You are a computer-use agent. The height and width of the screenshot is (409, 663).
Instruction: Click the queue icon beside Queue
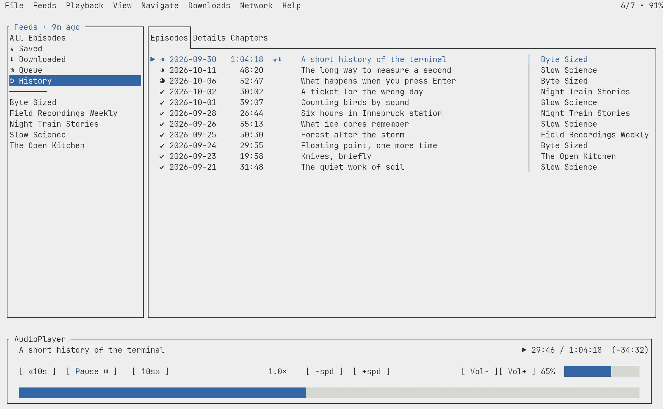(x=12, y=70)
